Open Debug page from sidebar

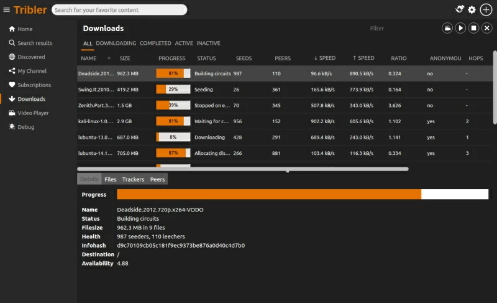pyautogui.click(x=26, y=126)
